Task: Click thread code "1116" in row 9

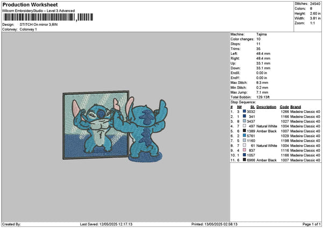Action: coord(285,151)
